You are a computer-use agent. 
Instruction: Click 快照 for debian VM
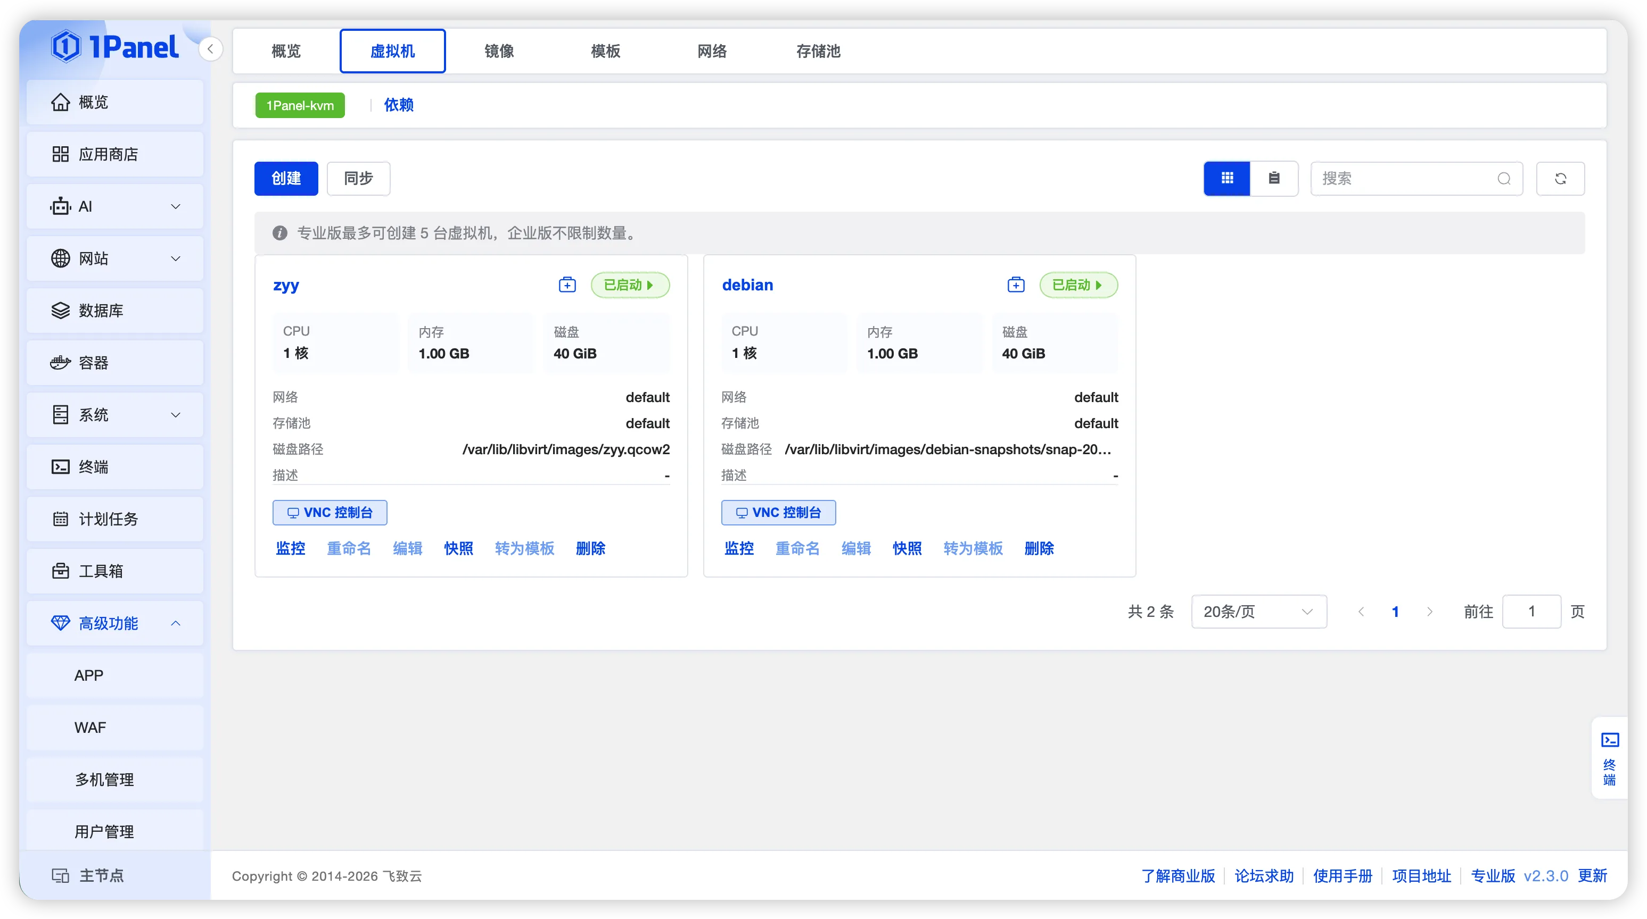click(x=907, y=549)
